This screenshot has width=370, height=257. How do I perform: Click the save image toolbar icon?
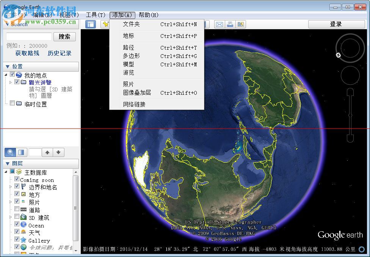[x=241, y=24]
